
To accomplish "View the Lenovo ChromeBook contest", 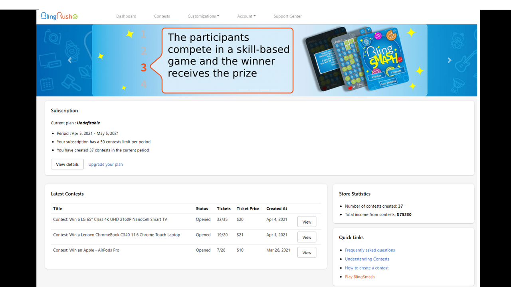I will [x=307, y=237].
